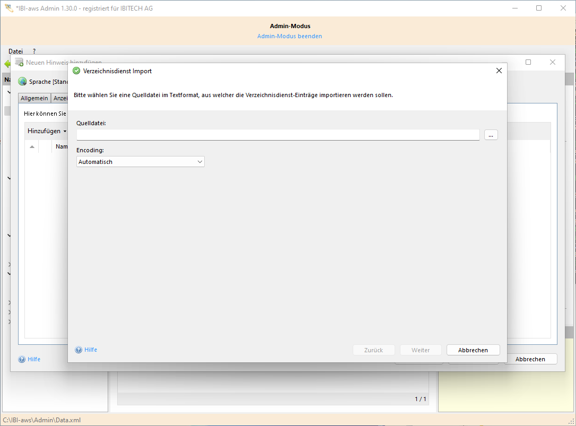Click the note icon in Neuen Hinweis hinzufügen header

19,62
